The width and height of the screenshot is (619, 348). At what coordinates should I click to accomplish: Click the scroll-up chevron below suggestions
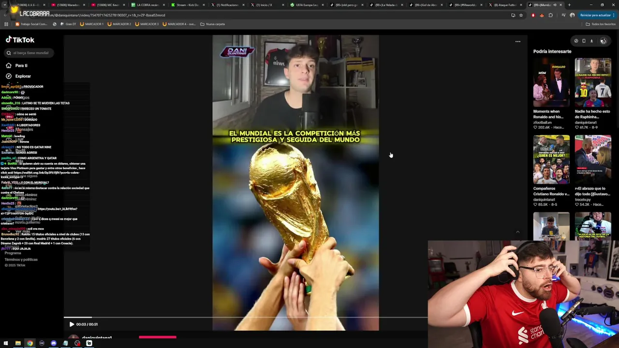517,232
